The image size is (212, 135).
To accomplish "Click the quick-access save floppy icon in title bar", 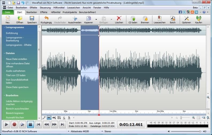I will click(x=18, y=3).
